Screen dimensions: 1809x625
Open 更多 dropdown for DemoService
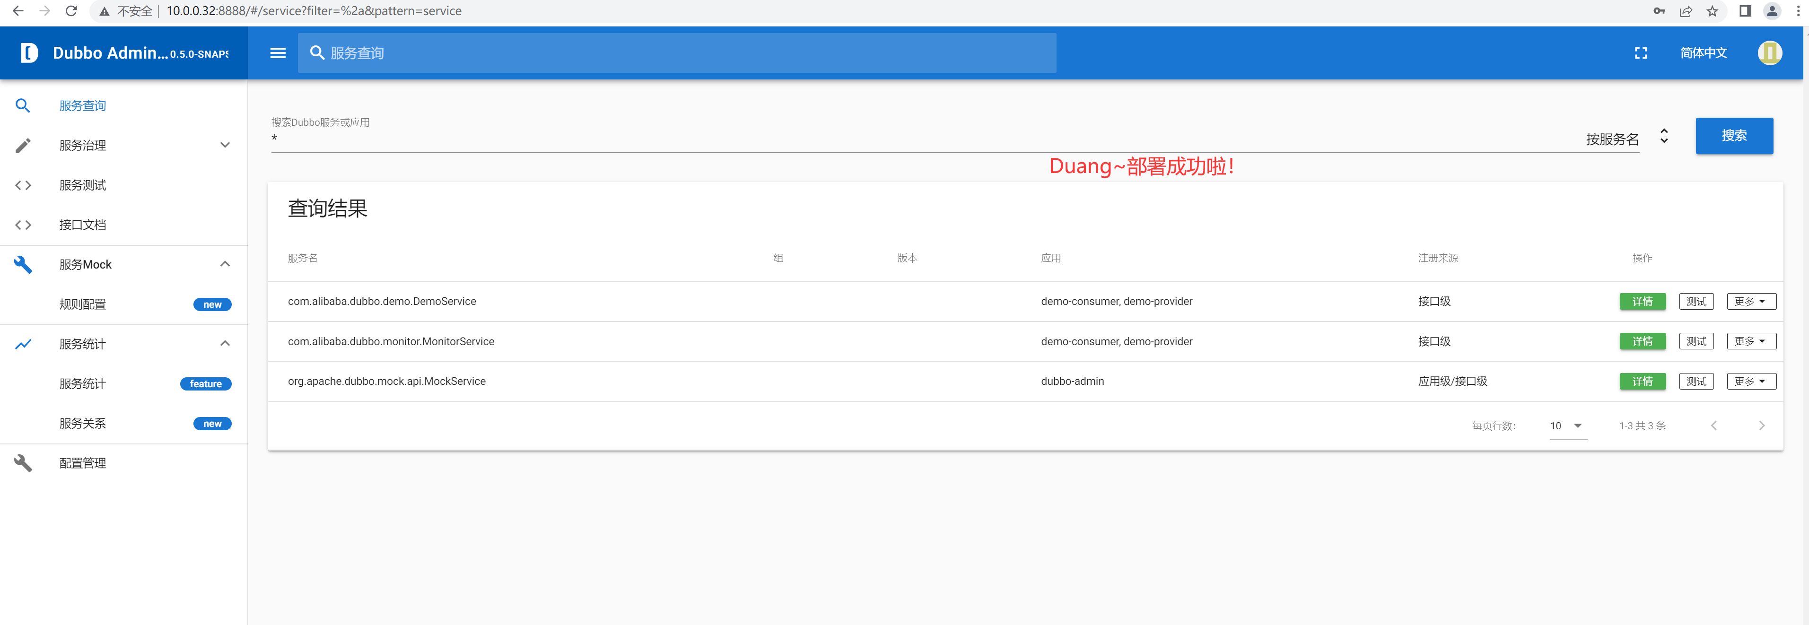tap(1751, 301)
